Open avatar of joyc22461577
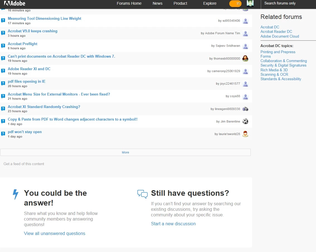This screenshot has width=316, height=252. pos(245,84)
